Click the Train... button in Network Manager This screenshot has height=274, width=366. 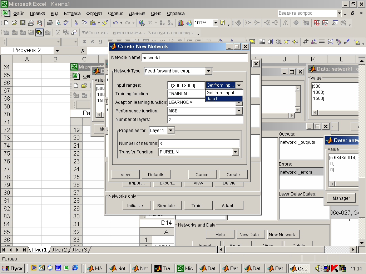[198, 206]
